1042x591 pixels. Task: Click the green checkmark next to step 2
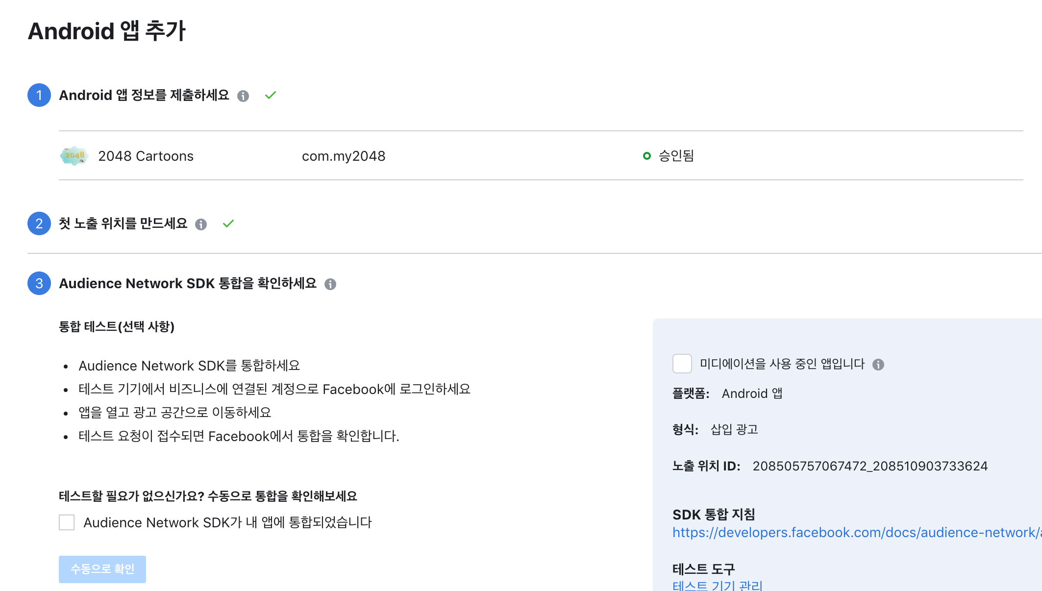click(228, 223)
